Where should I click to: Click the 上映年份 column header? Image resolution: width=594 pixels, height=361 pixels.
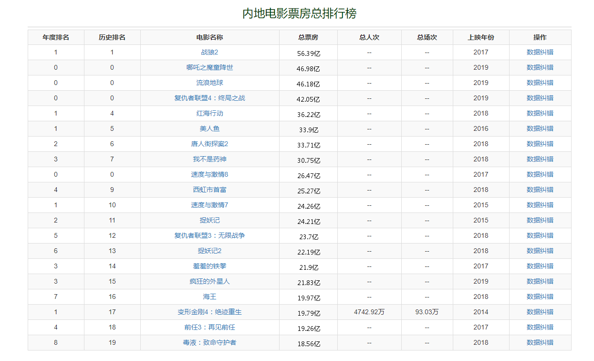point(481,37)
